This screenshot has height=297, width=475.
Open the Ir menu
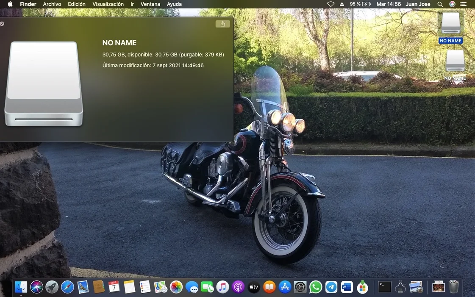(132, 4)
